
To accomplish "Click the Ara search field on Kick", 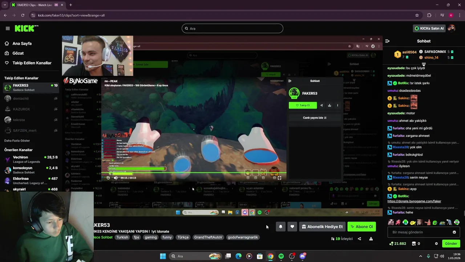I will click(232, 28).
